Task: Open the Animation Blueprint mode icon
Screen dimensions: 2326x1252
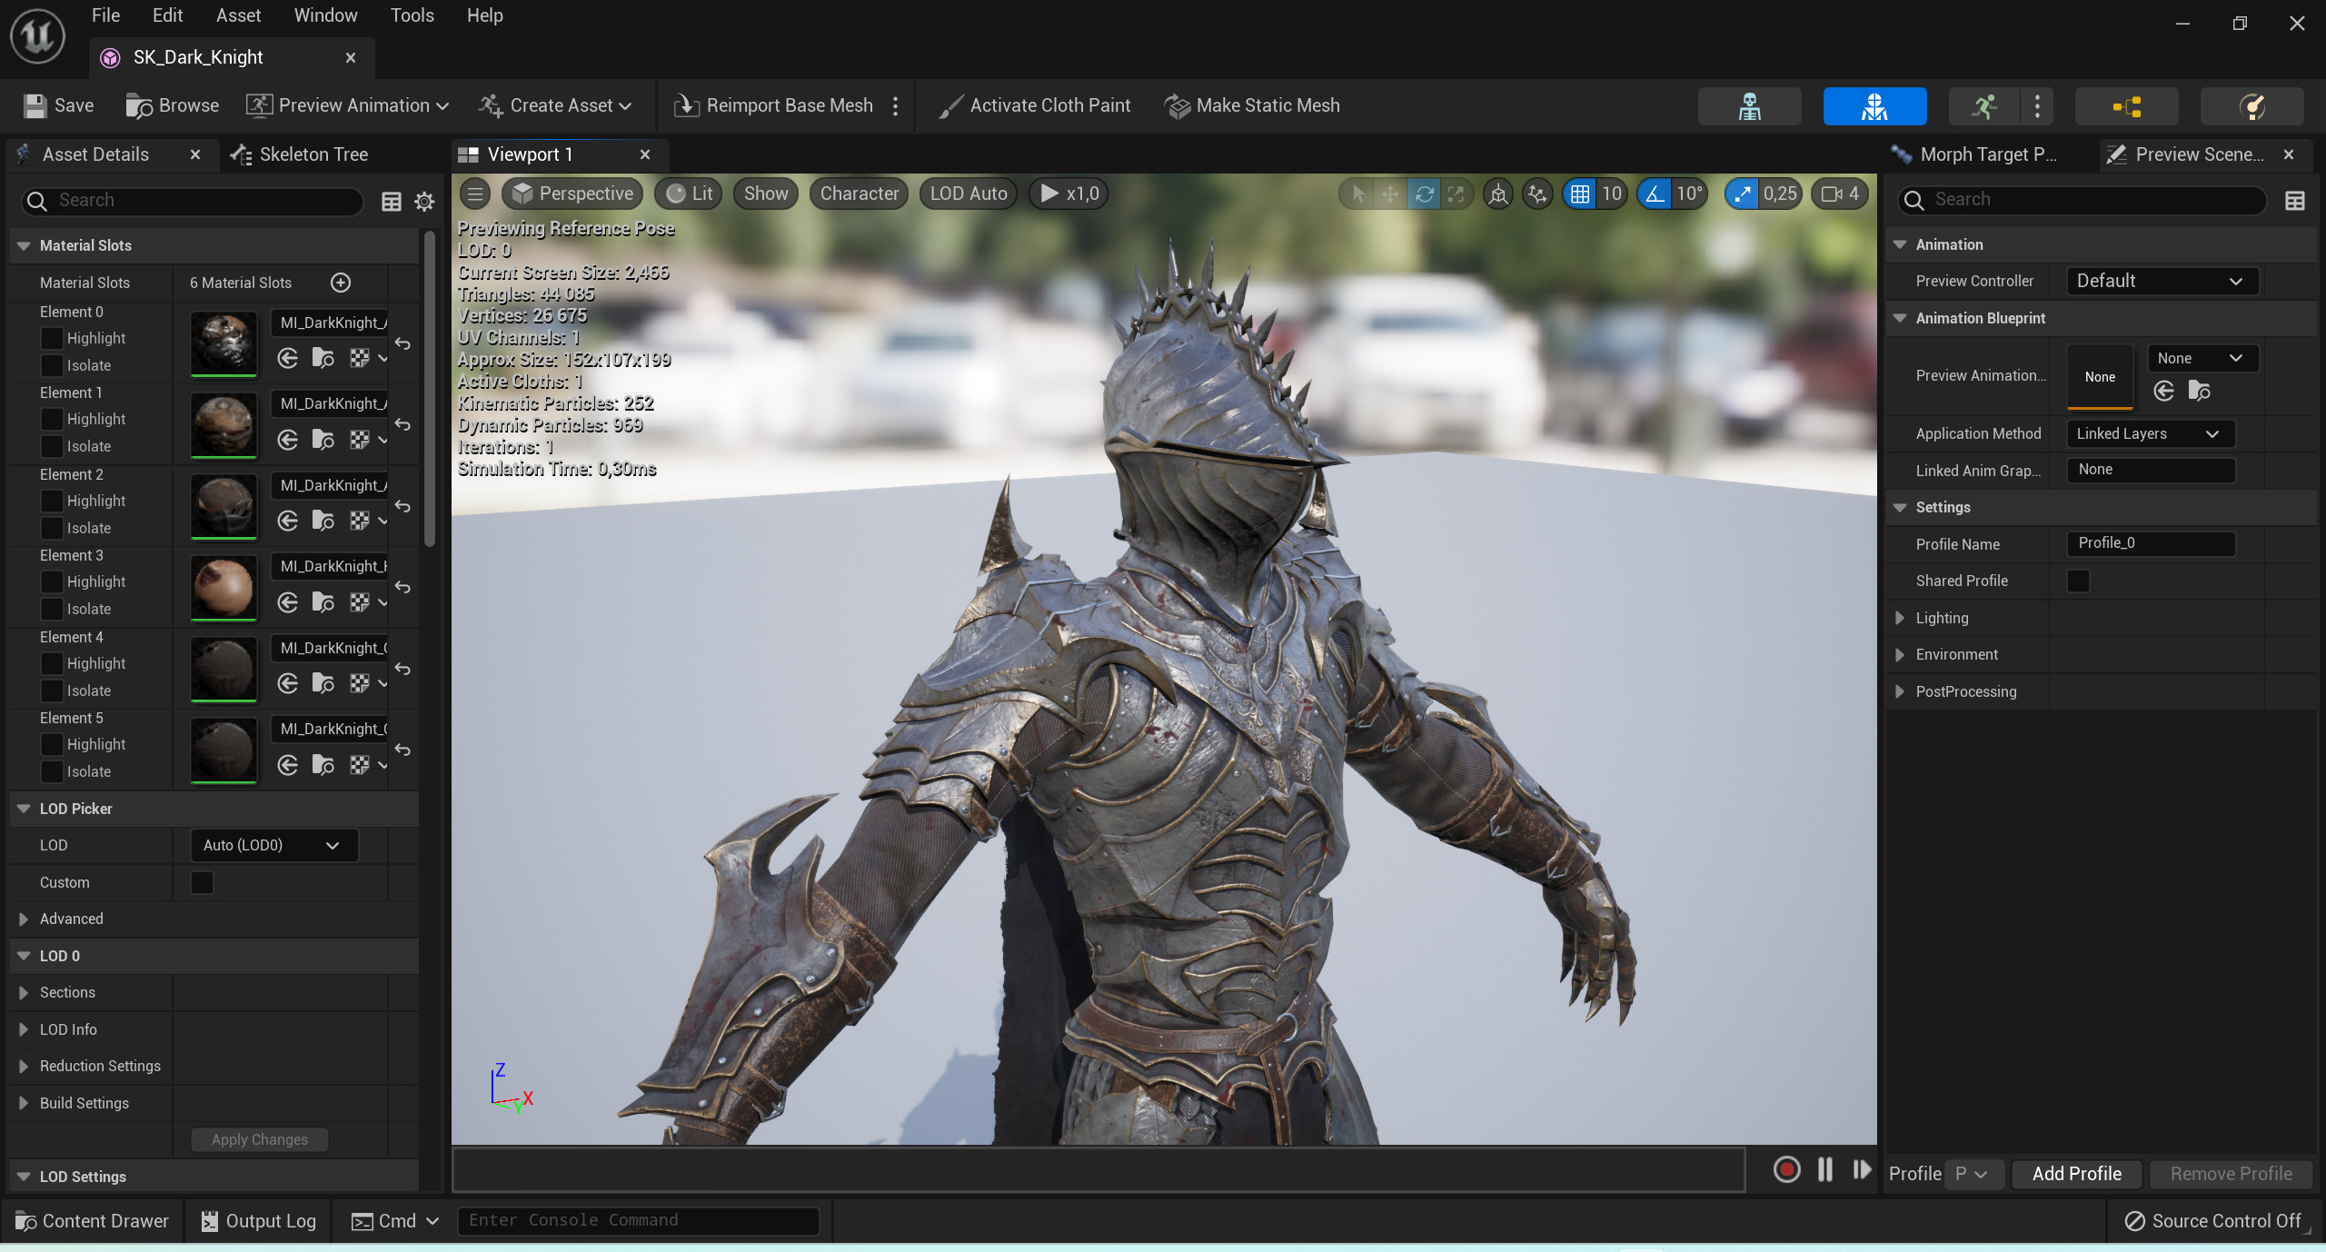Action: point(2127,106)
